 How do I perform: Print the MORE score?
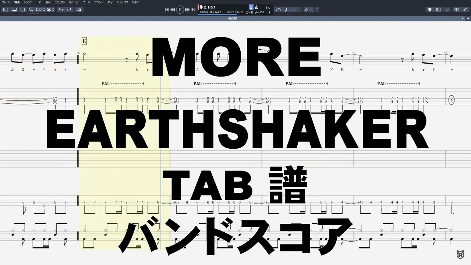pos(78,10)
